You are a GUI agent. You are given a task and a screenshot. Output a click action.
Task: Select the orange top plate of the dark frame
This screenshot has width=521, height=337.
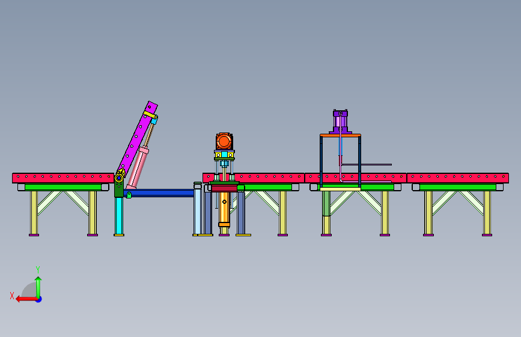point(340,136)
